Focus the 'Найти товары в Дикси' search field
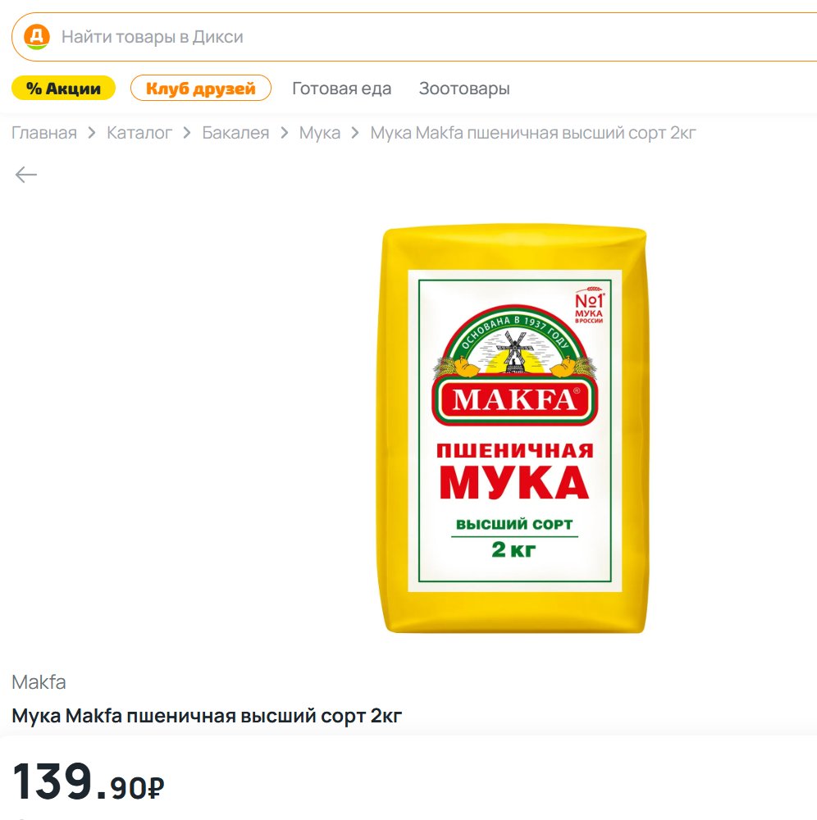Screen dimensions: 817x820 pos(328,37)
